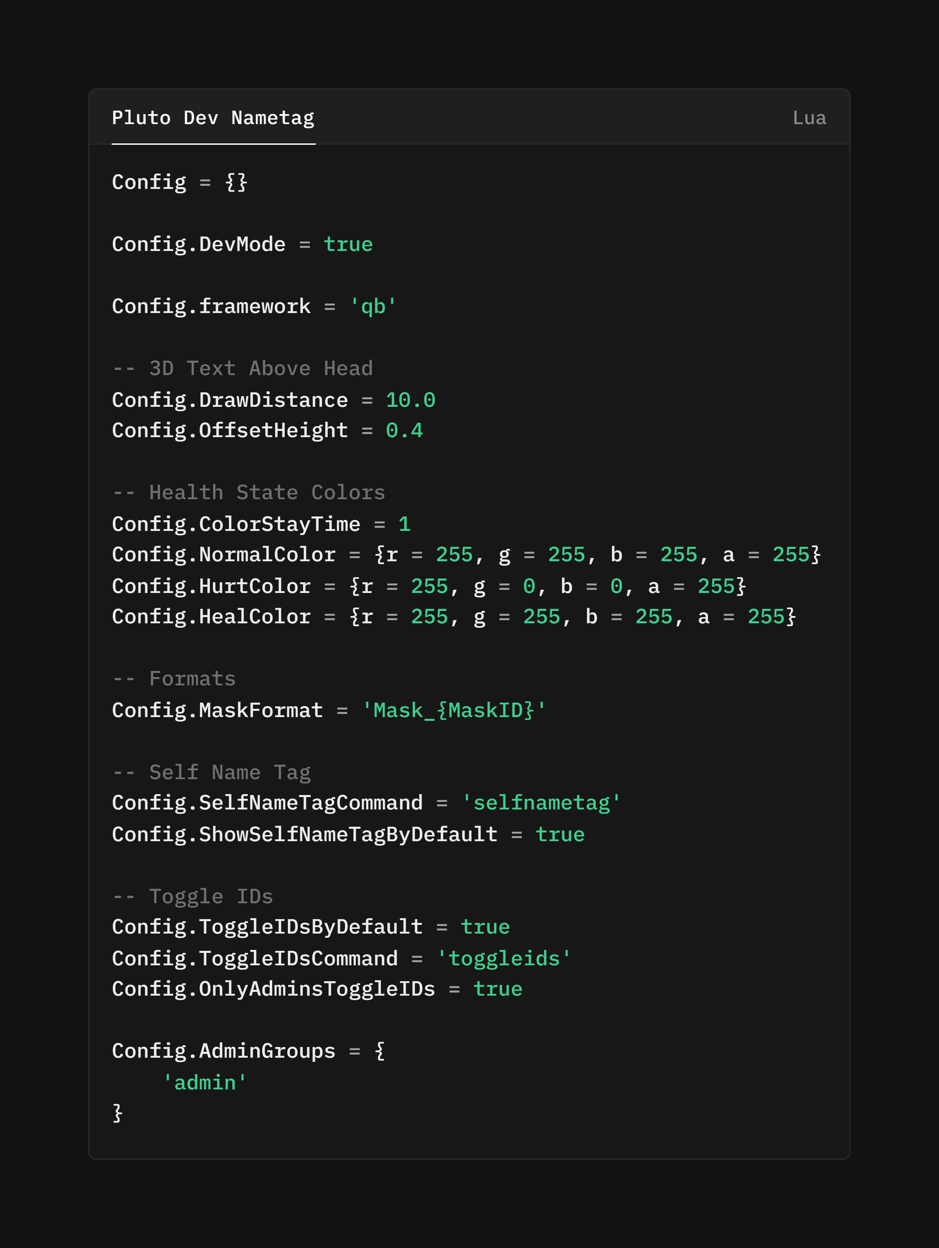This screenshot has height=1248, width=939.
Task: Click the 'qb' framework string
Action: 372,306
